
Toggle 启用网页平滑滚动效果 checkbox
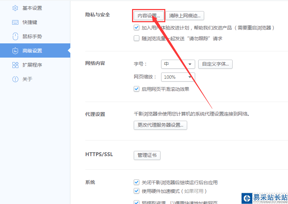tap(137, 89)
